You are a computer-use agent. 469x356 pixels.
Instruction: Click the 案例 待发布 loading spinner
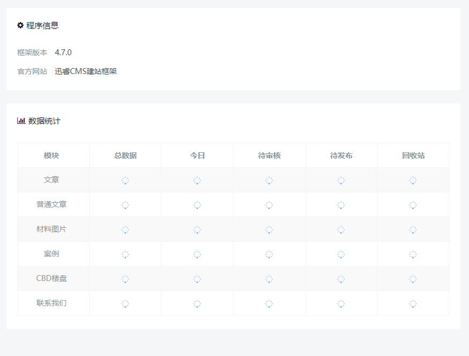[341, 254]
